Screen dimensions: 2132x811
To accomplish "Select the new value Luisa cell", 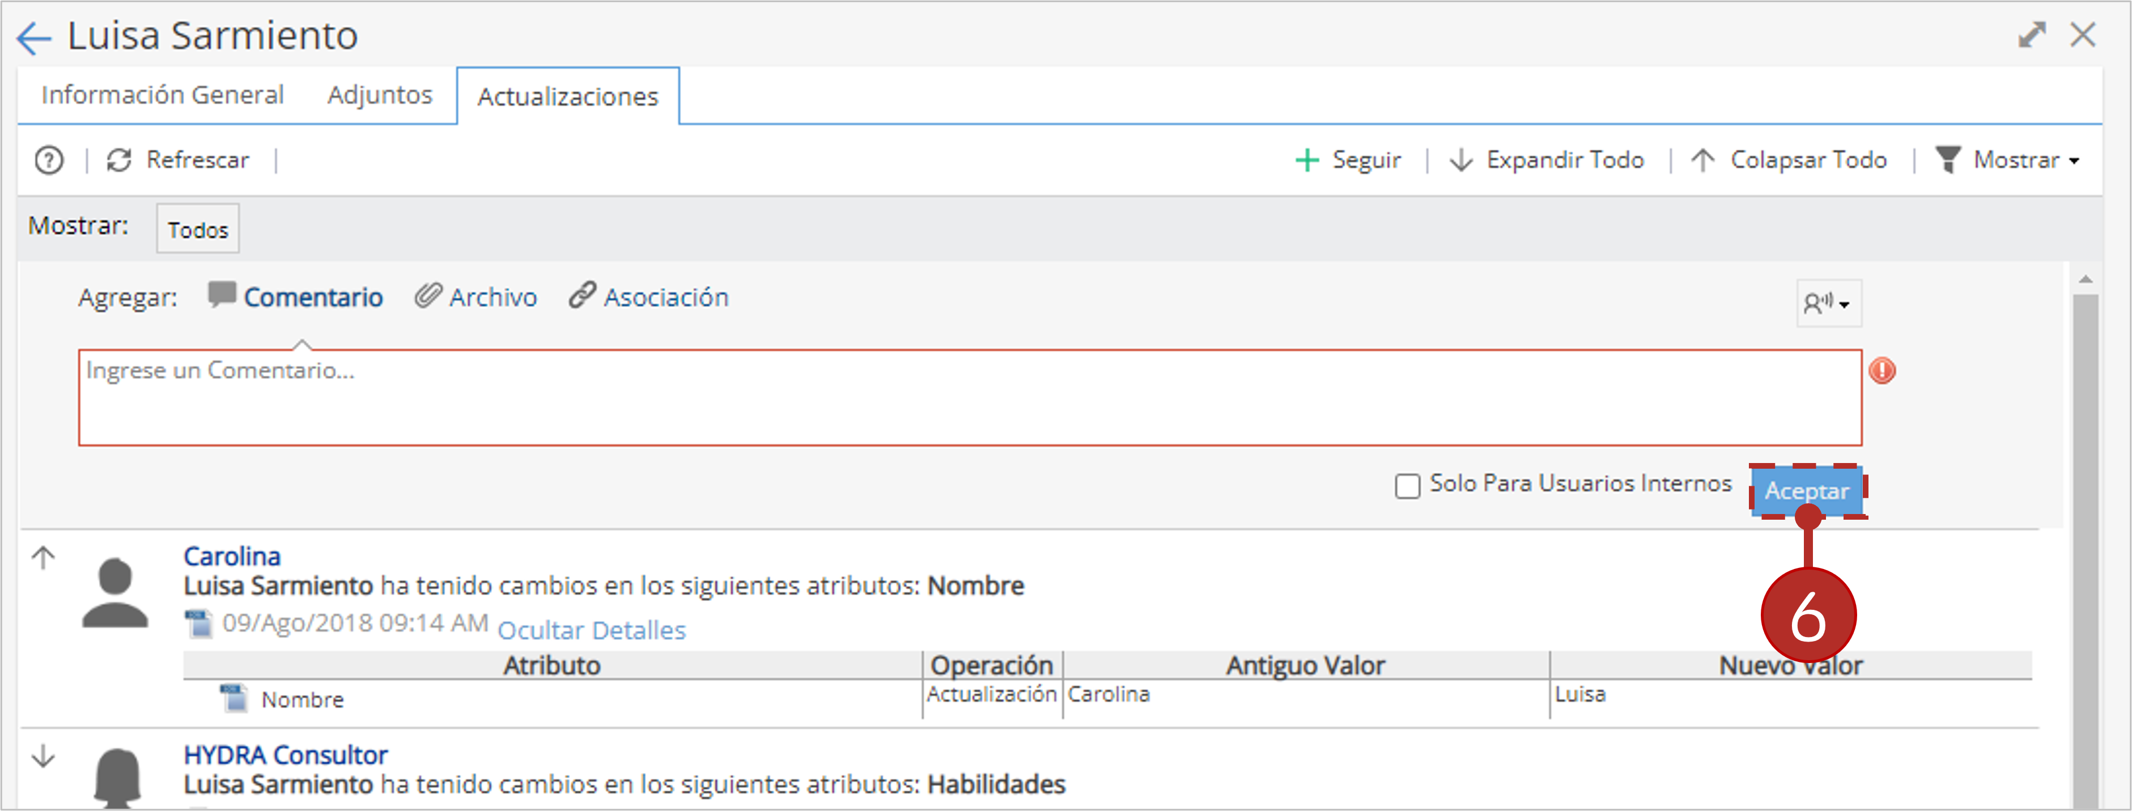I will tap(1791, 694).
